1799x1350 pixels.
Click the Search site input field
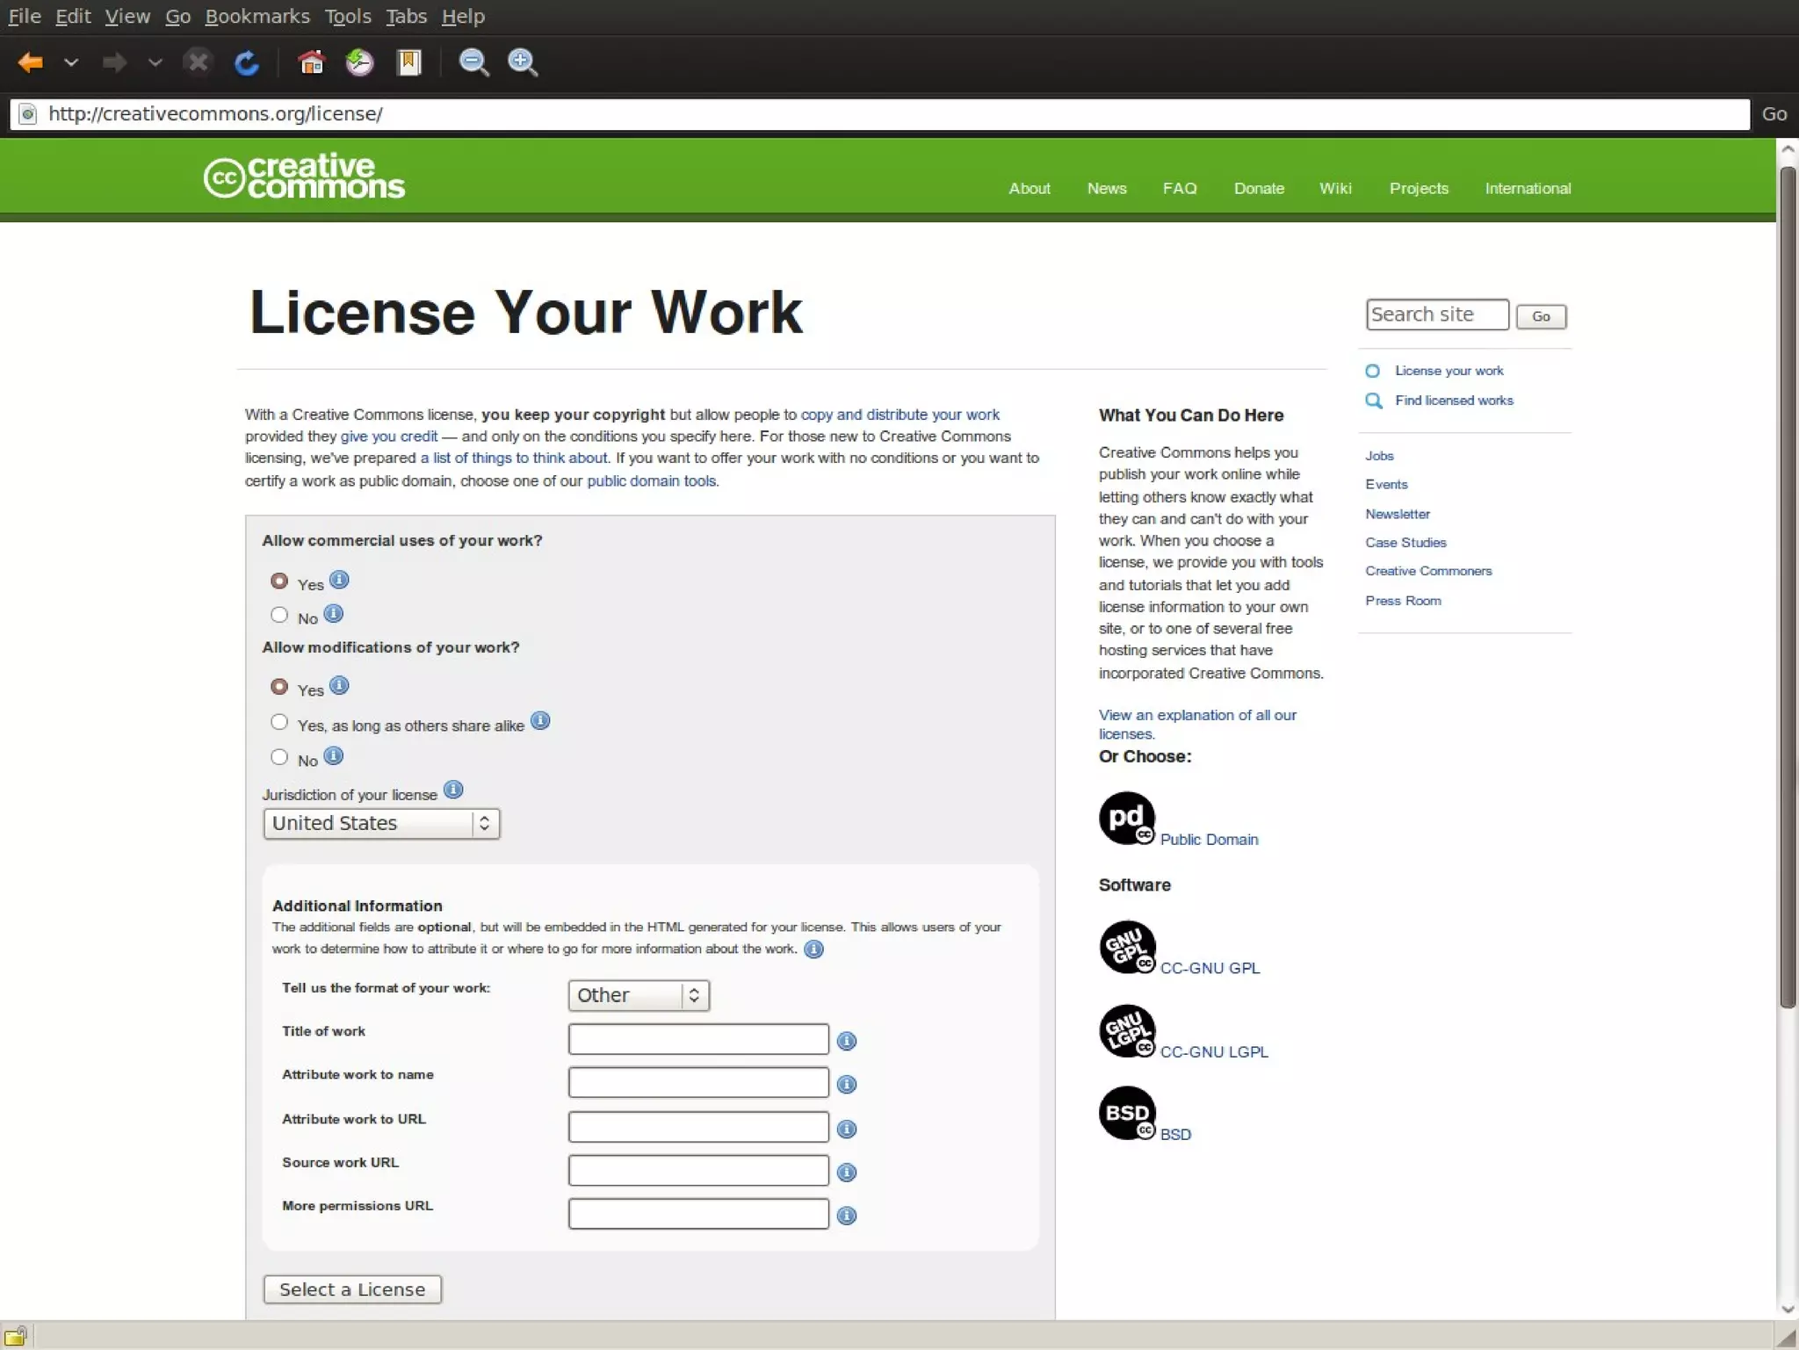coord(1436,315)
